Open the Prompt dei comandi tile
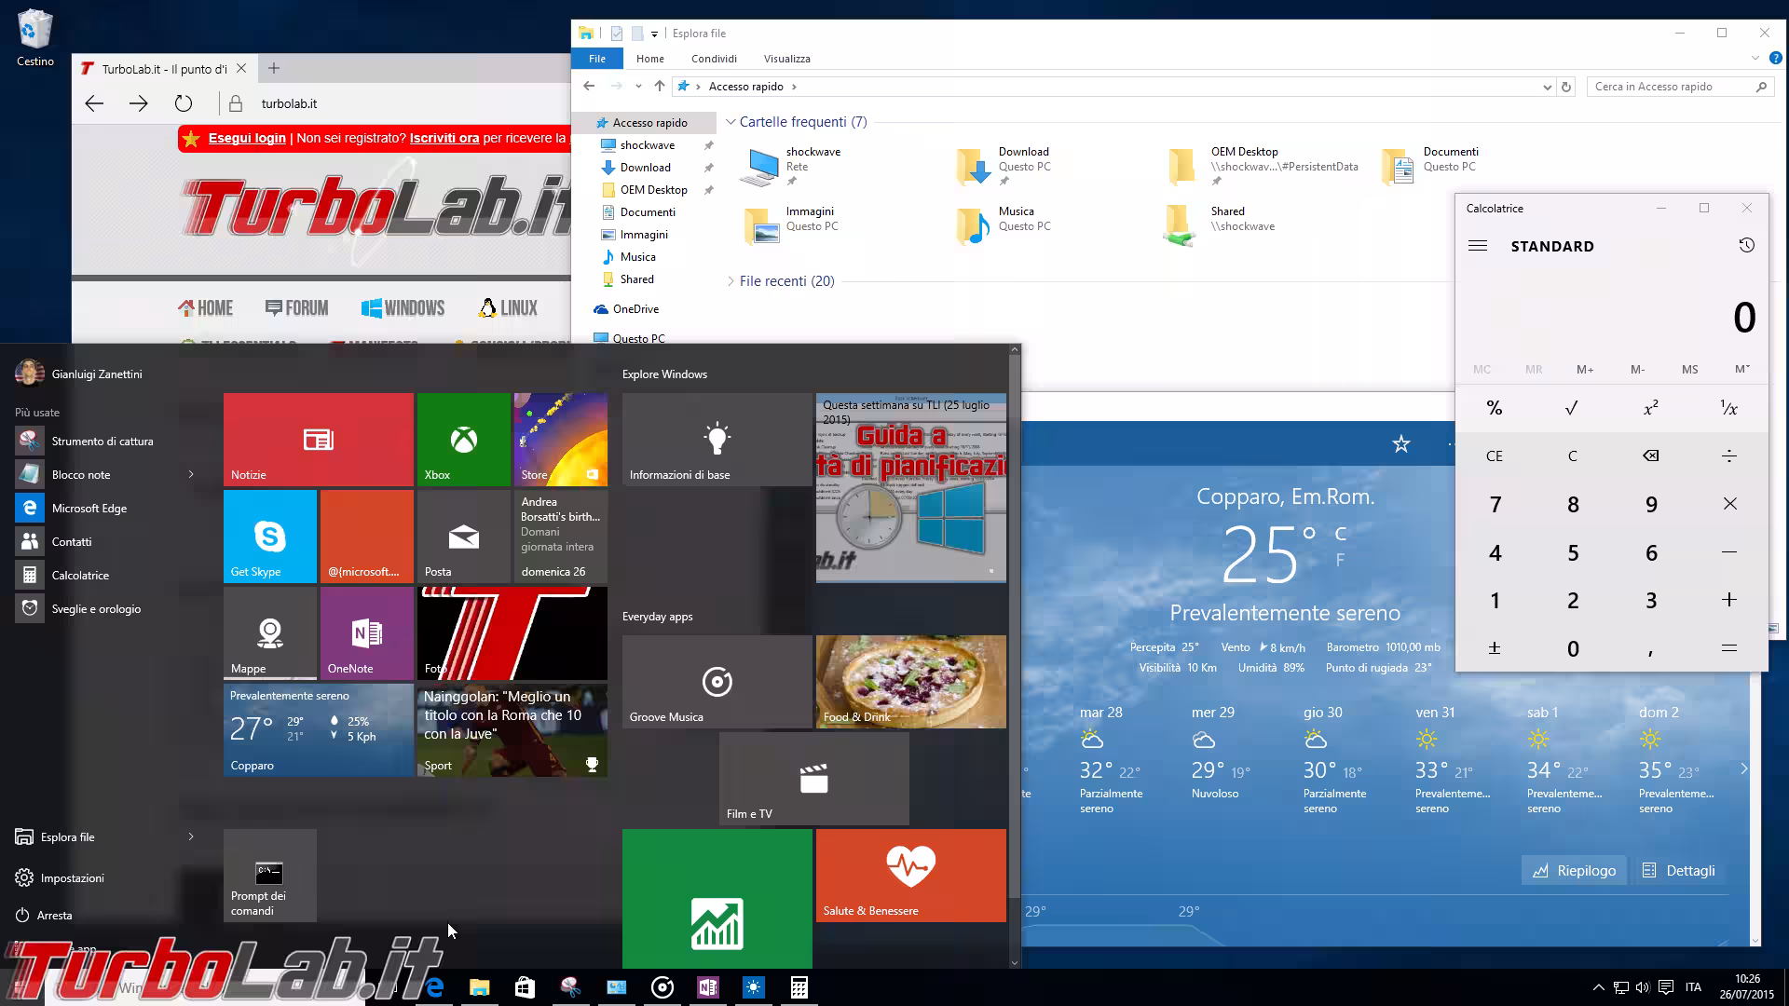The width and height of the screenshot is (1789, 1006). tap(269, 875)
